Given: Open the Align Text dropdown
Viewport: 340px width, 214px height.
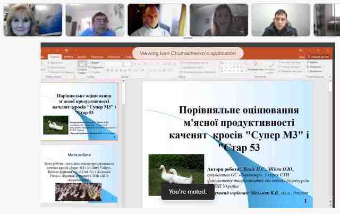Looking at the screenshot, I should tap(192, 67).
